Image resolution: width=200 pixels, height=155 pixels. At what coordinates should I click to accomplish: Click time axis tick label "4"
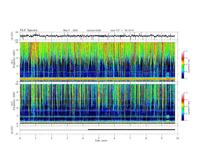(83, 138)
